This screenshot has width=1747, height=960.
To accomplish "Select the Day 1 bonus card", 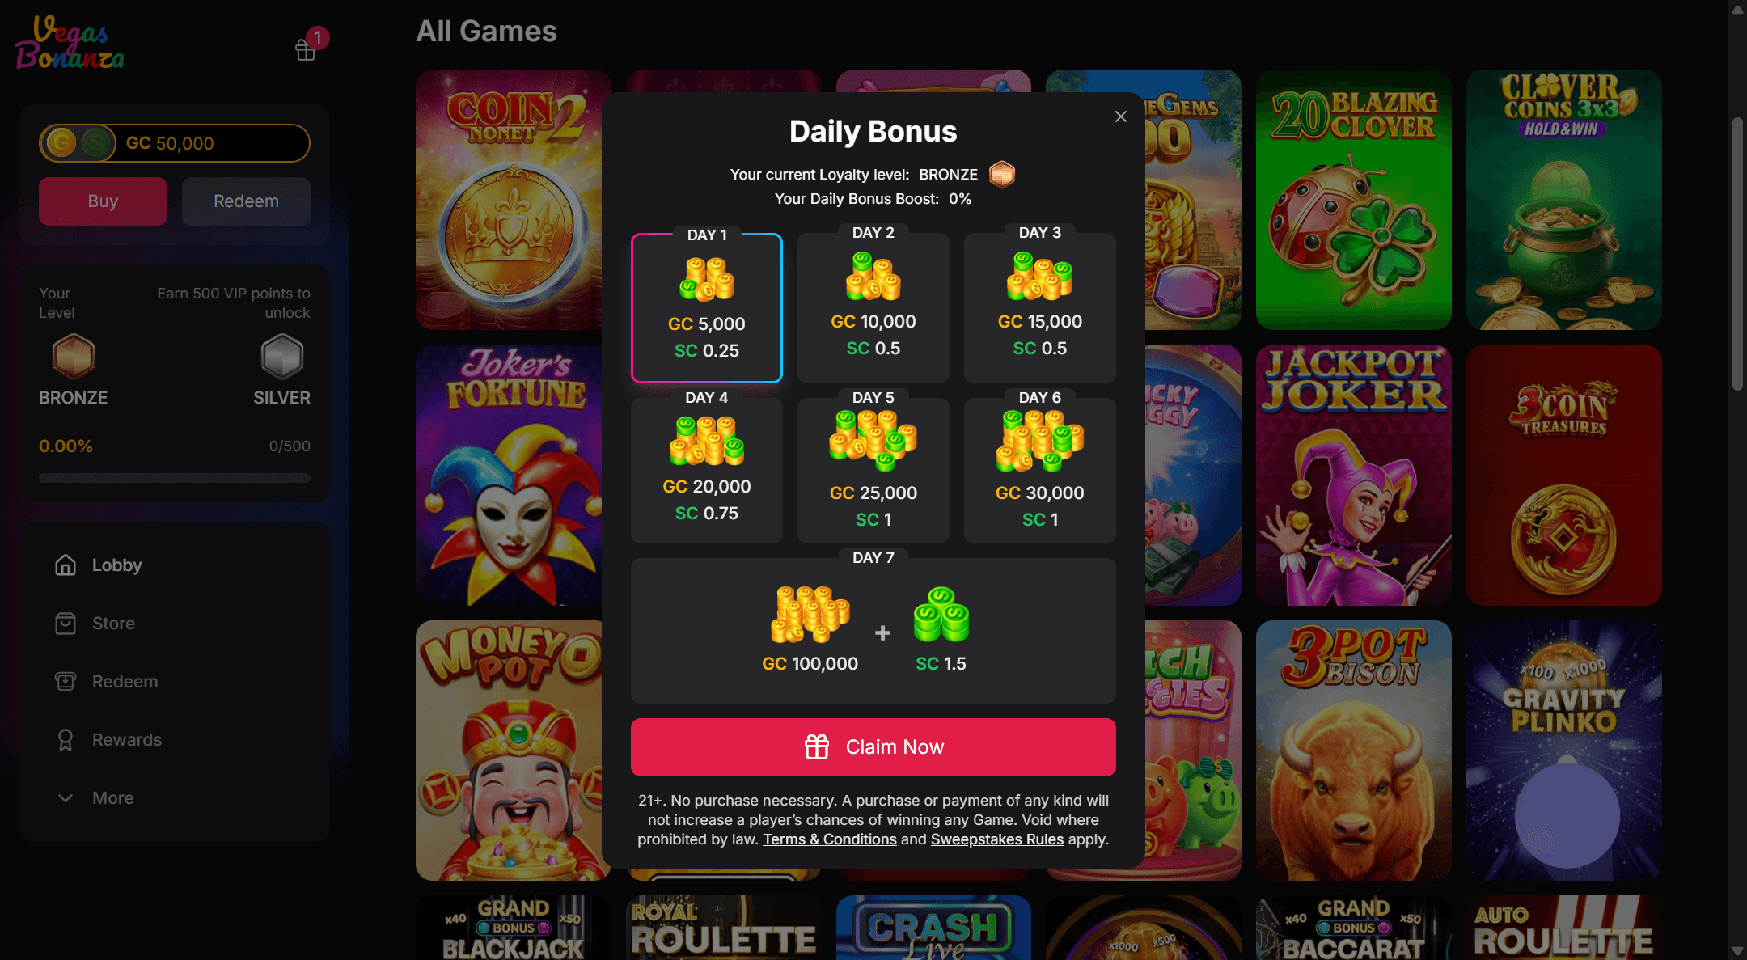I will pyautogui.click(x=707, y=308).
